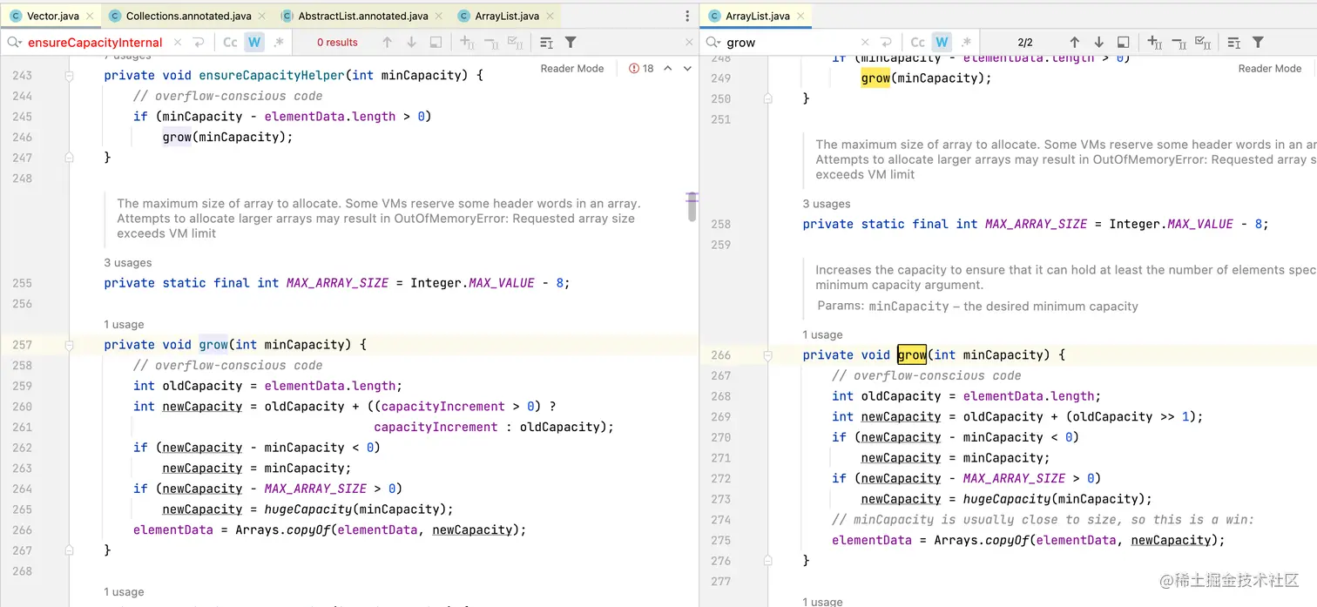Click hugeCapacity call at line 265
Image resolution: width=1317 pixels, height=607 pixels.
tap(307, 509)
